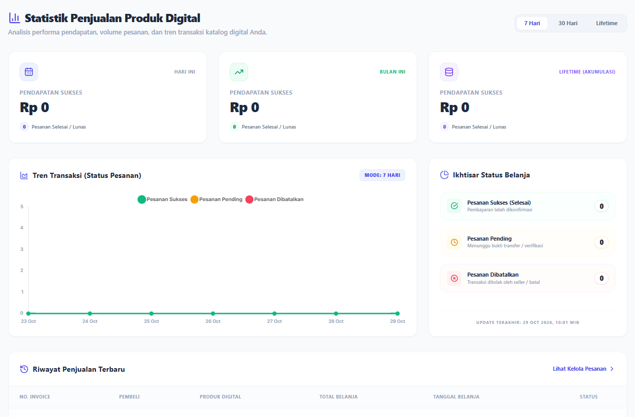This screenshot has width=635, height=417.
Task: Click the history icon beside Riwayat Penjualan Terbaru
Action: click(x=24, y=369)
